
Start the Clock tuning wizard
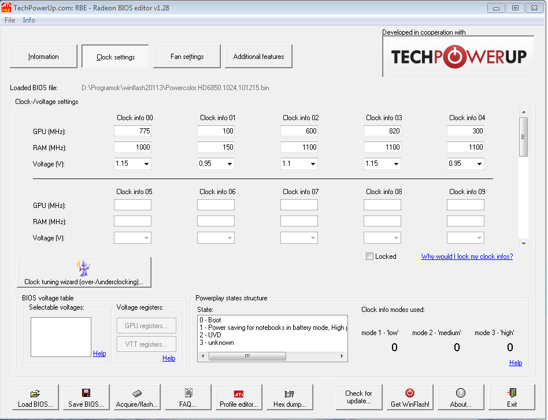[x=84, y=273]
